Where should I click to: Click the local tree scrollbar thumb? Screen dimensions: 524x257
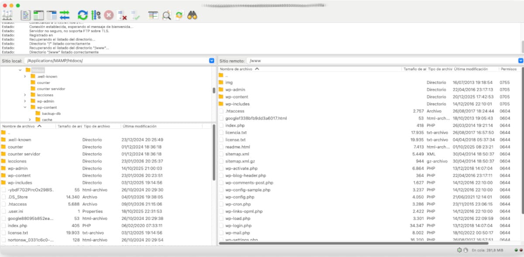(x=214, y=90)
